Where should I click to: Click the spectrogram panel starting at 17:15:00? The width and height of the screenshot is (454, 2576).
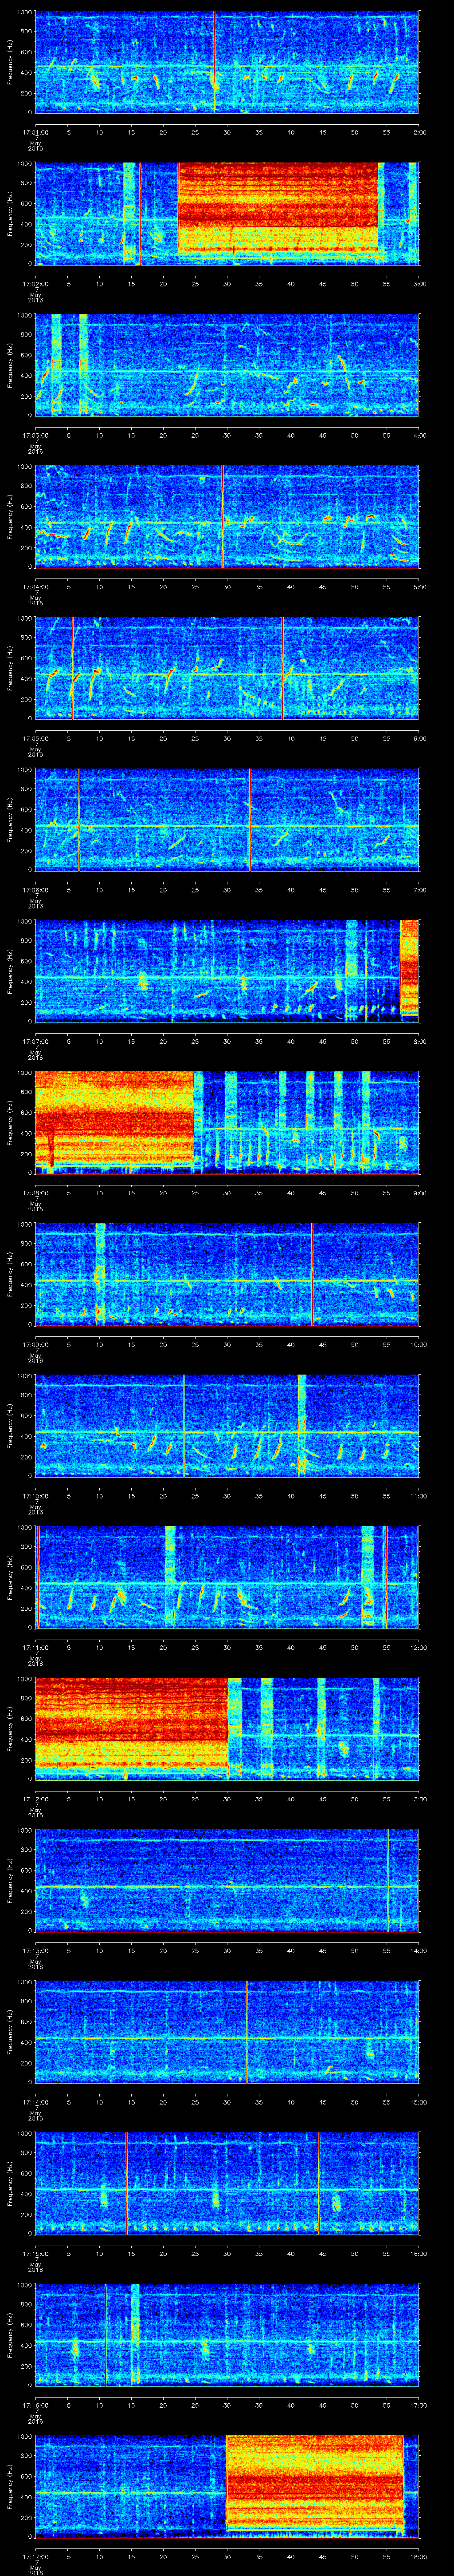click(227, 2183)
